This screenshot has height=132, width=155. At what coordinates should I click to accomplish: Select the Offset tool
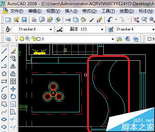coord(13,74)
